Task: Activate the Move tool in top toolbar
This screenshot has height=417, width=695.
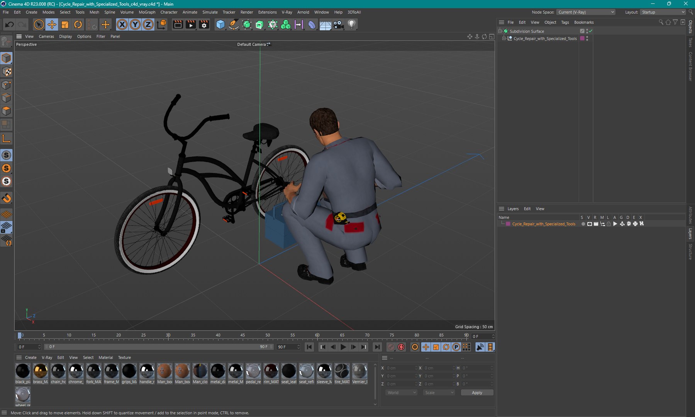Action: click(x=52, y=24)
